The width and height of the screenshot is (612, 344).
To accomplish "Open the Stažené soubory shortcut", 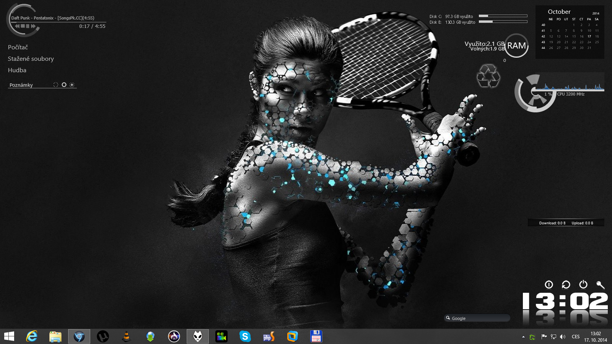I will pyautogui.click(x=31, y=58).
